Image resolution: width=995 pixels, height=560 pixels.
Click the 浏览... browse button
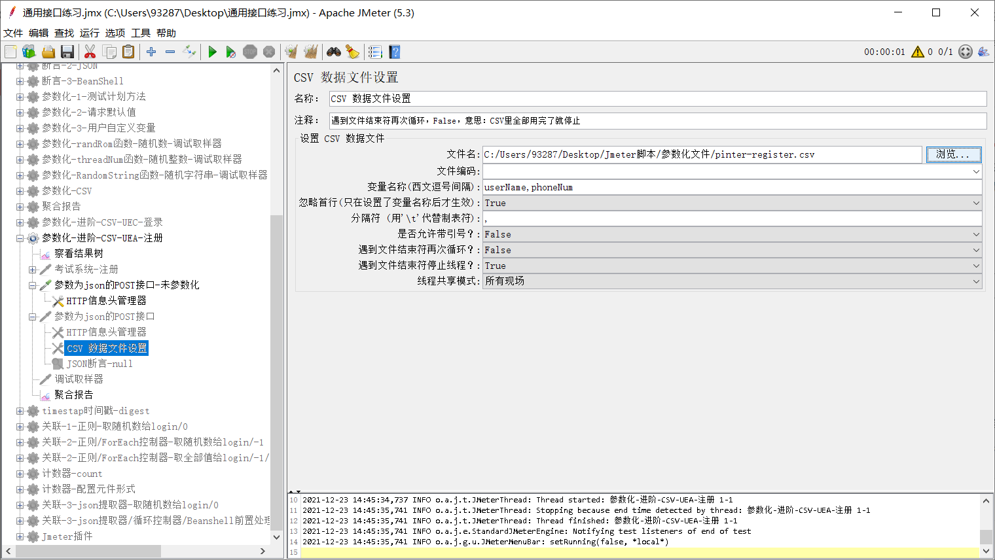(953, 154)
